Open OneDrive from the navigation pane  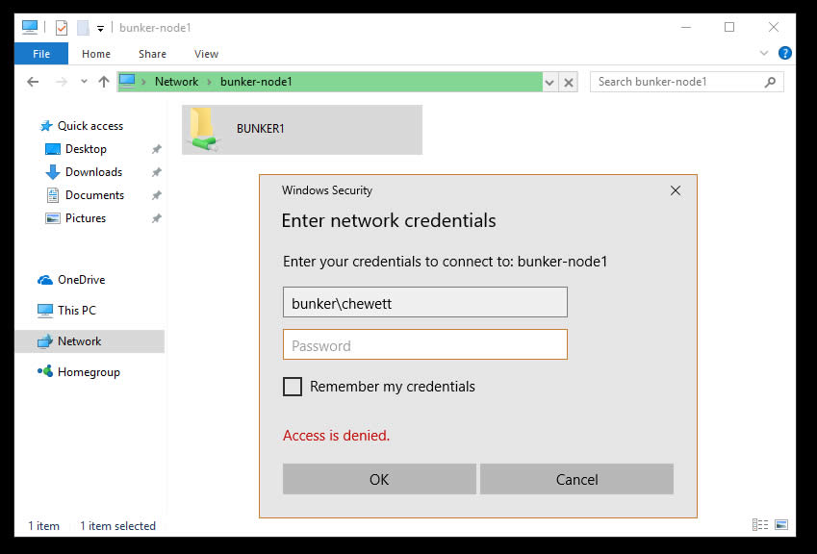pyautogui.click(x=84, y=279)
